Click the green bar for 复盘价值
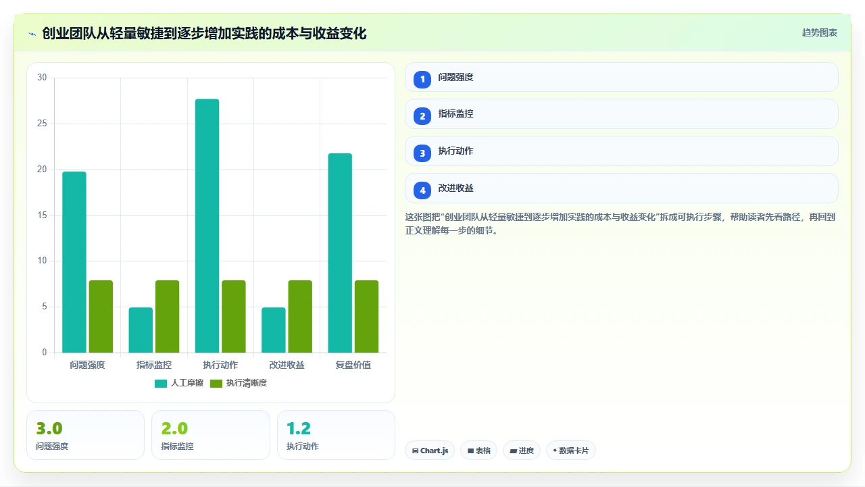Screen dimensions: 865x487 coord(366,316)
